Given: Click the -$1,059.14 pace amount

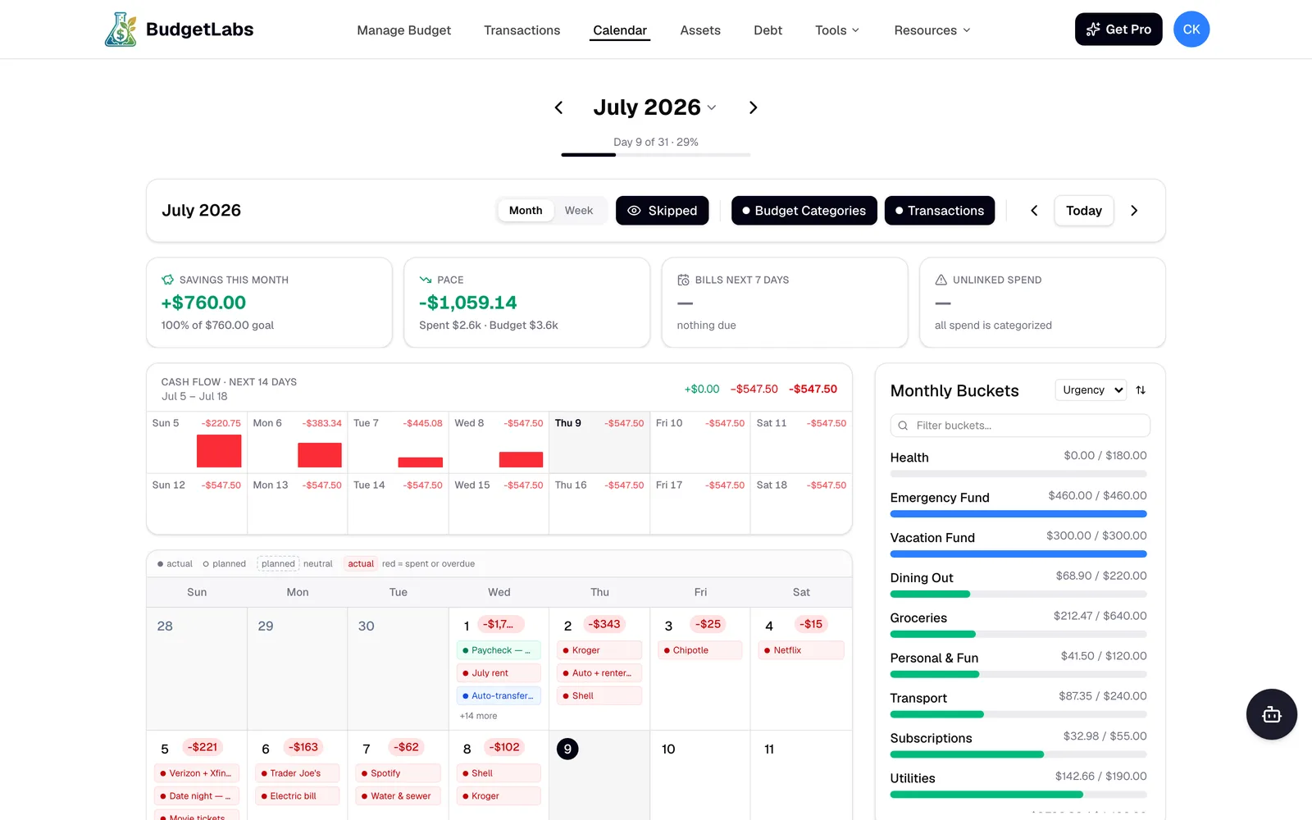Looking at the screenshot, I should (x=468, y=303).
